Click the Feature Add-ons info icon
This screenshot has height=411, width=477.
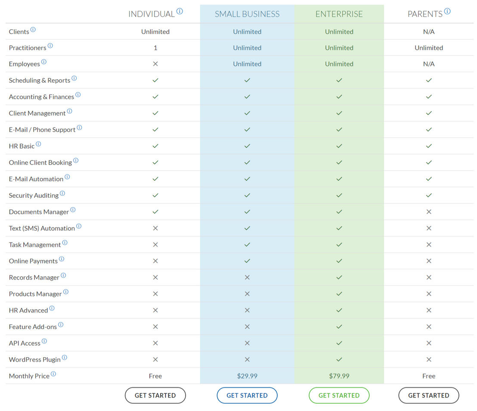click(x=61, y=325)
